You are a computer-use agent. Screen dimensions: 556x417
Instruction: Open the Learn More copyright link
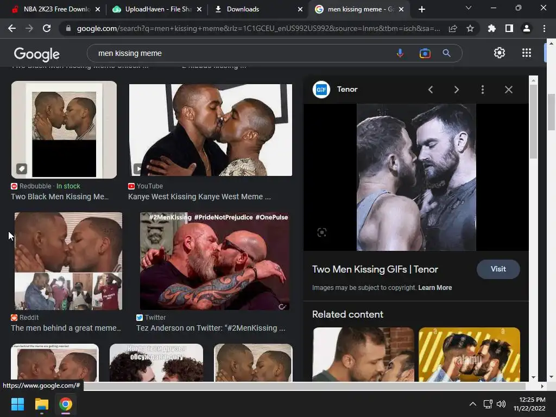[x=435, y=288]
